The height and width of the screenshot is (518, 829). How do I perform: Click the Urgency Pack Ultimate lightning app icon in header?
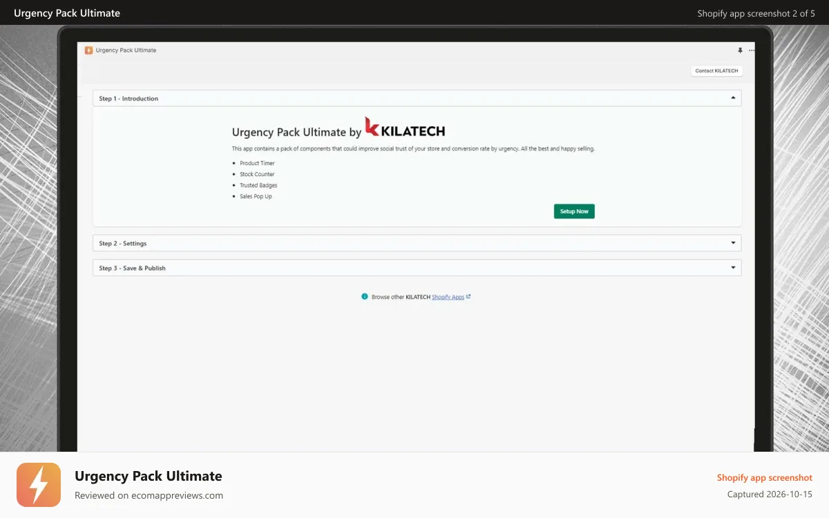coord(88,50)
